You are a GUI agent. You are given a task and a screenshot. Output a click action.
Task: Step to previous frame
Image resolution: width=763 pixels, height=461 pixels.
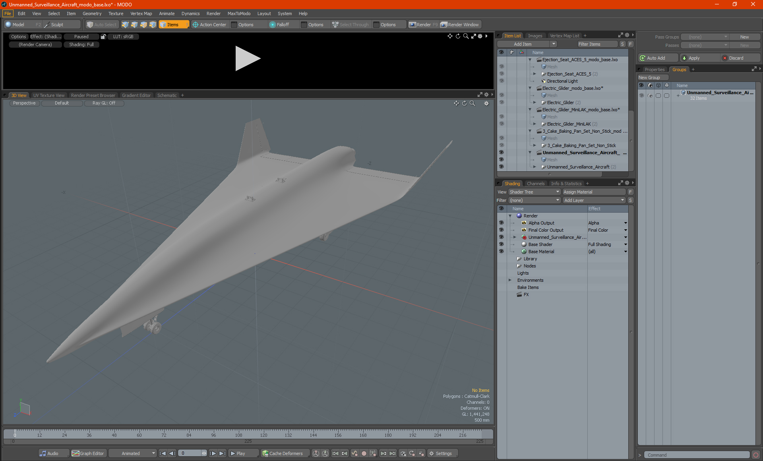click(172, 453)
